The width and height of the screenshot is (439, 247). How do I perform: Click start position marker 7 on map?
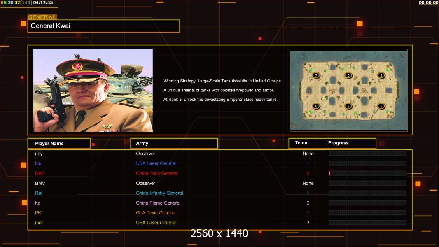[x=316, y=75]
